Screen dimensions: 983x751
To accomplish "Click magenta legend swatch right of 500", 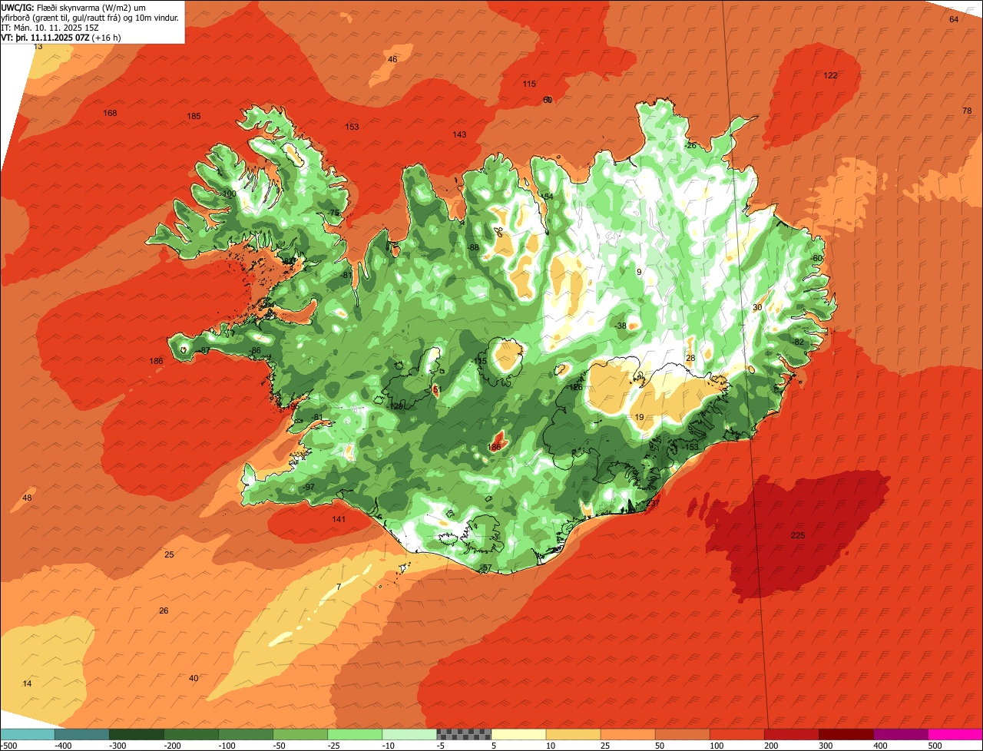I will coord(955,734).
